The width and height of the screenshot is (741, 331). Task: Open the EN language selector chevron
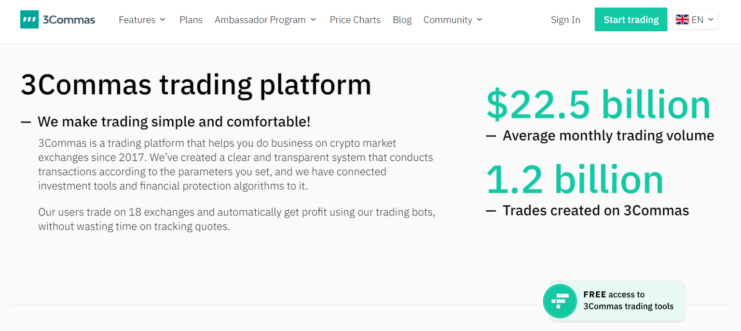[x=711, y=20]
